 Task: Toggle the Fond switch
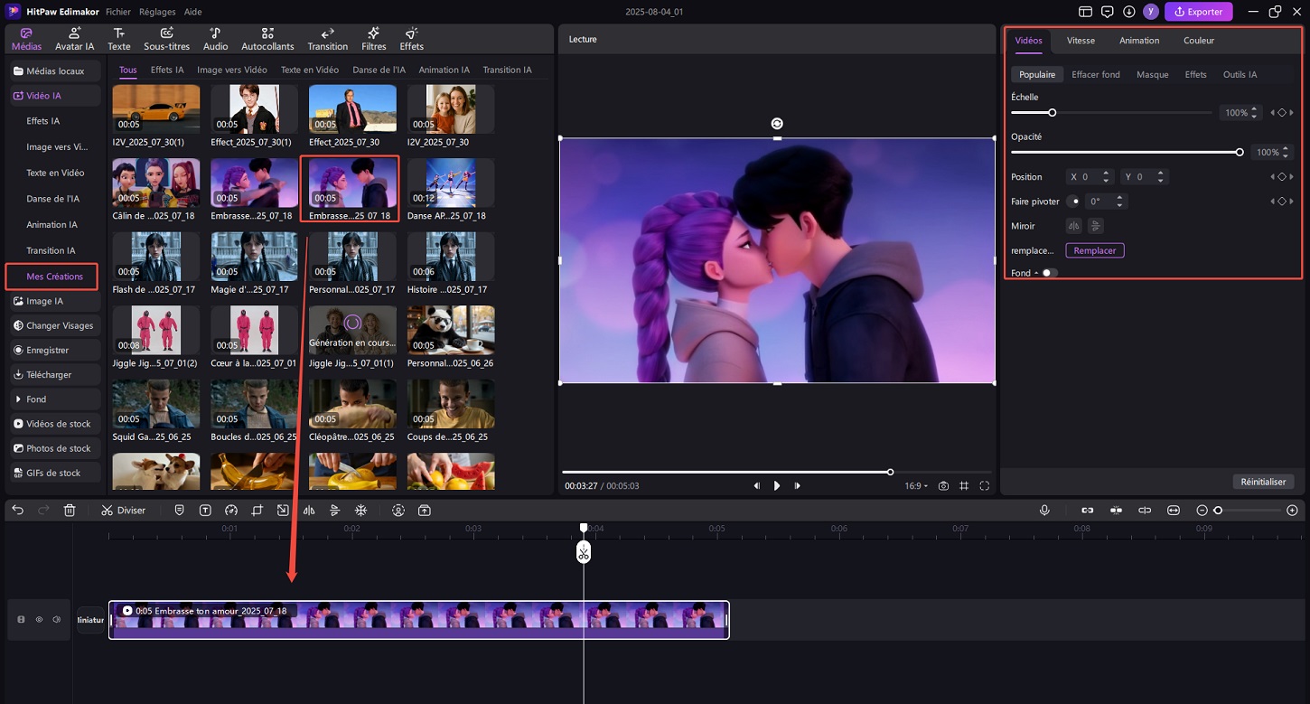coord(1049,273)
